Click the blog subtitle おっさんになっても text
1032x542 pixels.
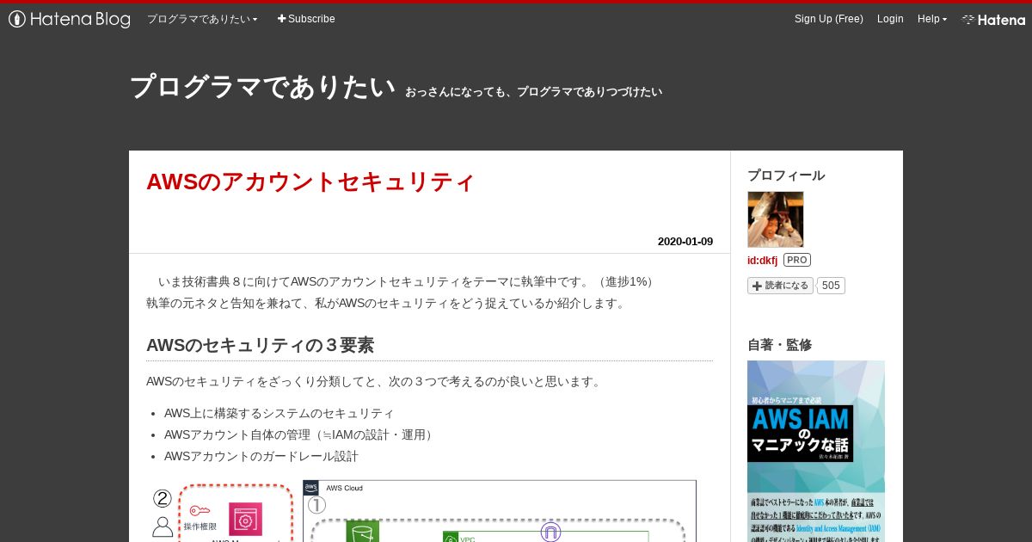[x=533, y=91]
